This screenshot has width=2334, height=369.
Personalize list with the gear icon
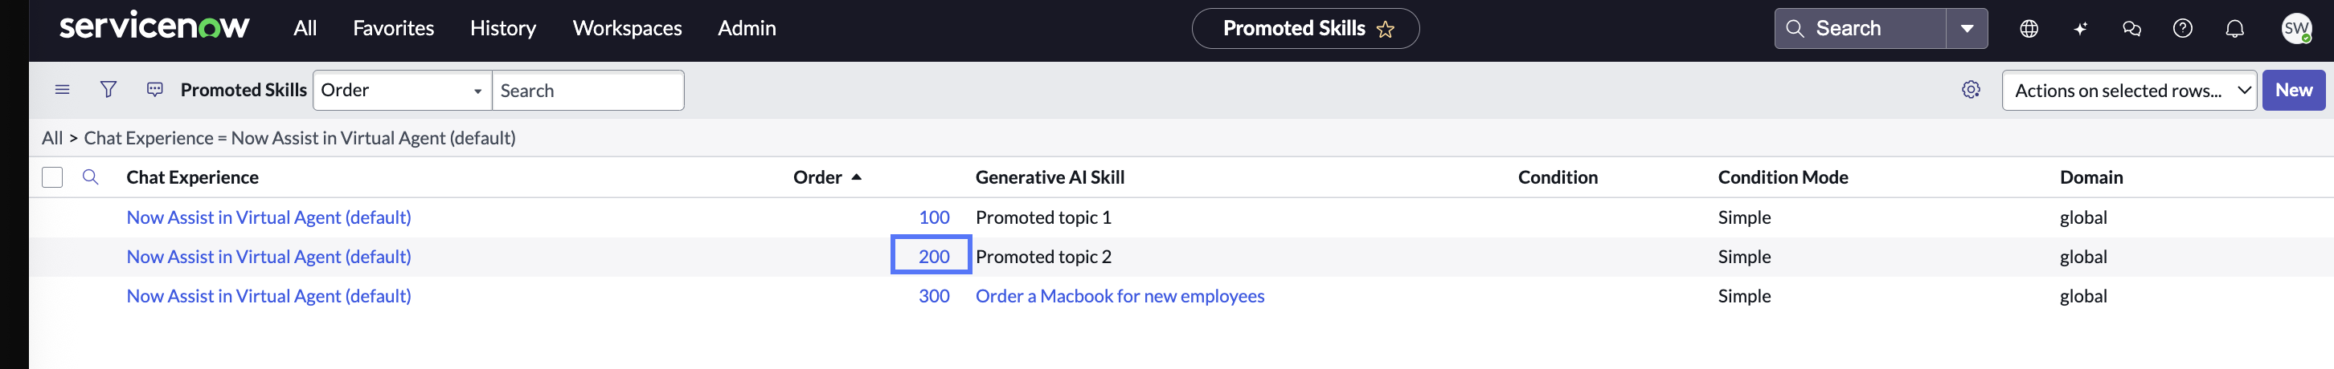click(x=1971, y=90)
